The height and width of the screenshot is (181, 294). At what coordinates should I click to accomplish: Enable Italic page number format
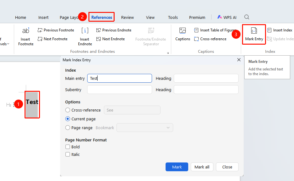(x=68, y=154)
